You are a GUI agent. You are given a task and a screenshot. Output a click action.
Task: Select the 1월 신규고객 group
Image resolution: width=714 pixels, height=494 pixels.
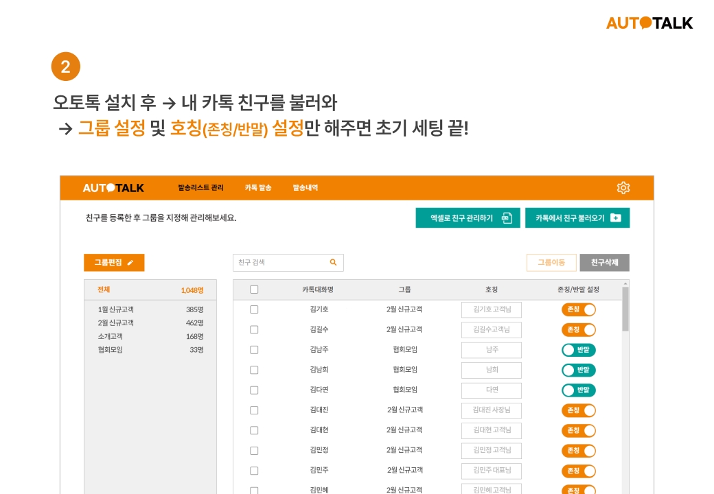point(150,309)
